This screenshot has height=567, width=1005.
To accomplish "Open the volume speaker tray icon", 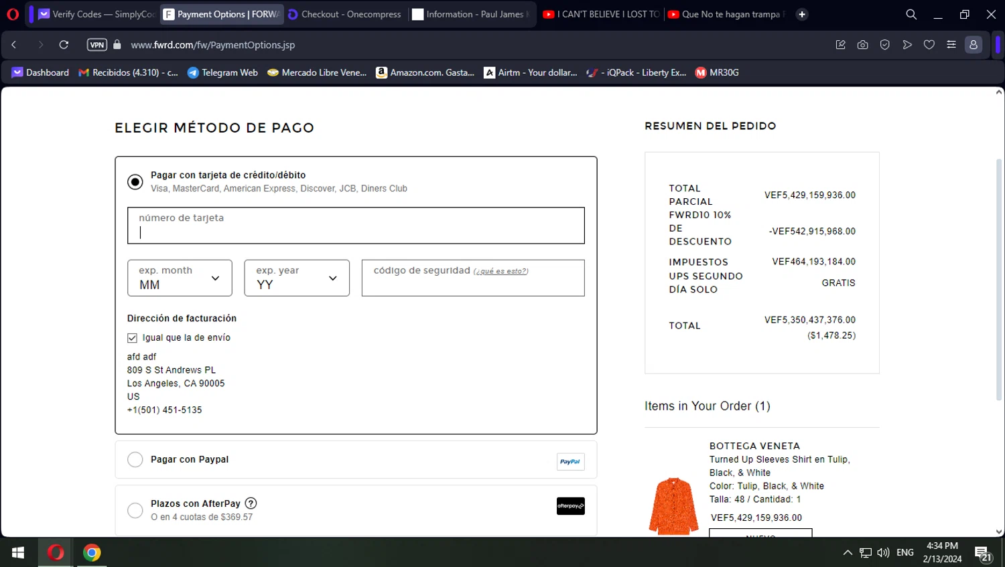I will click(x=883, y=553).
